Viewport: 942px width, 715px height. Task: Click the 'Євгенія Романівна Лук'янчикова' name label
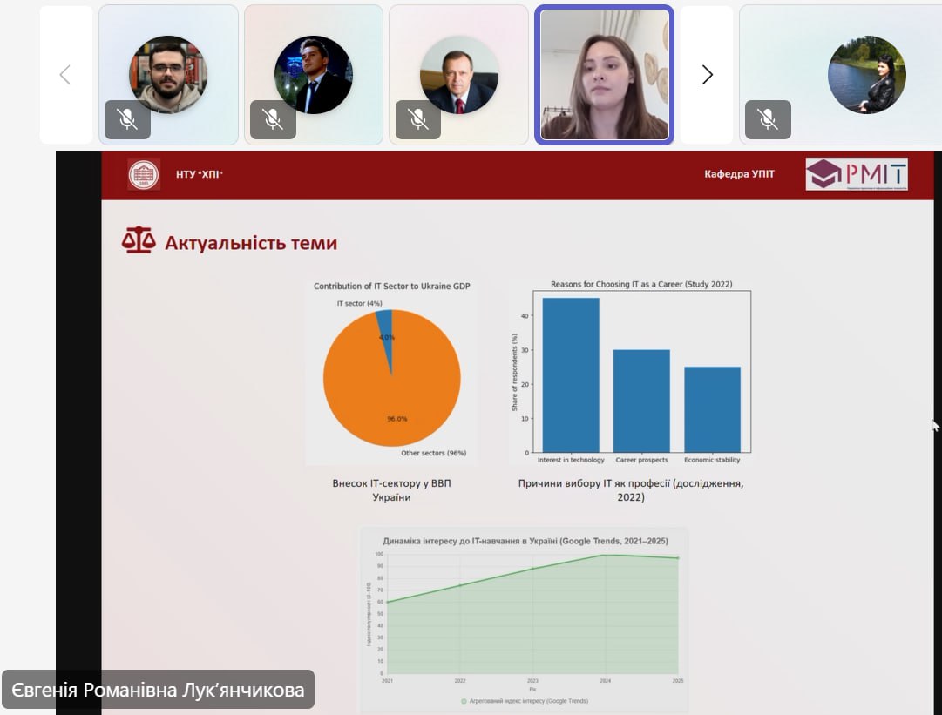[x=158, y=690]
